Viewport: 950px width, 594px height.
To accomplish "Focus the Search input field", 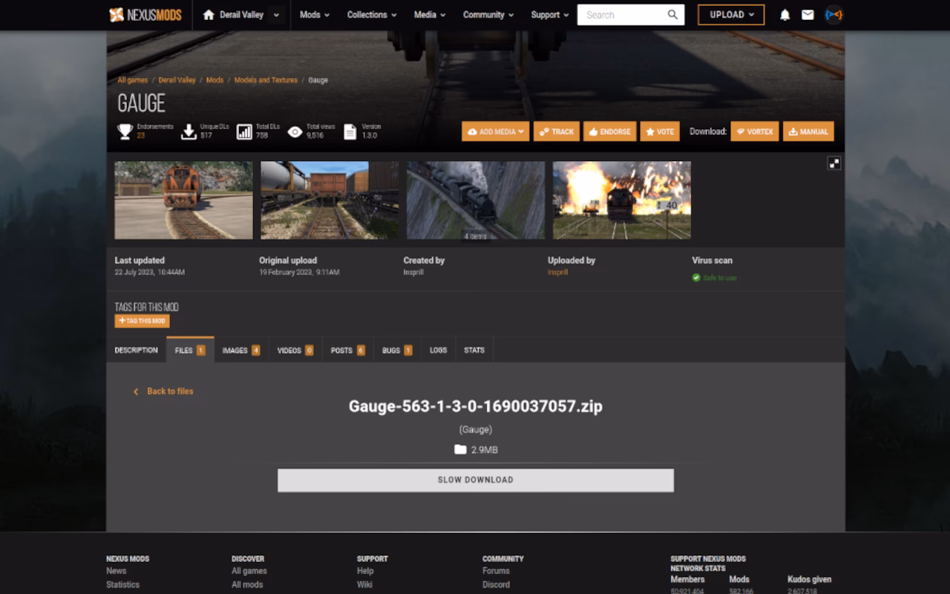I will click(x=622, y=15).
